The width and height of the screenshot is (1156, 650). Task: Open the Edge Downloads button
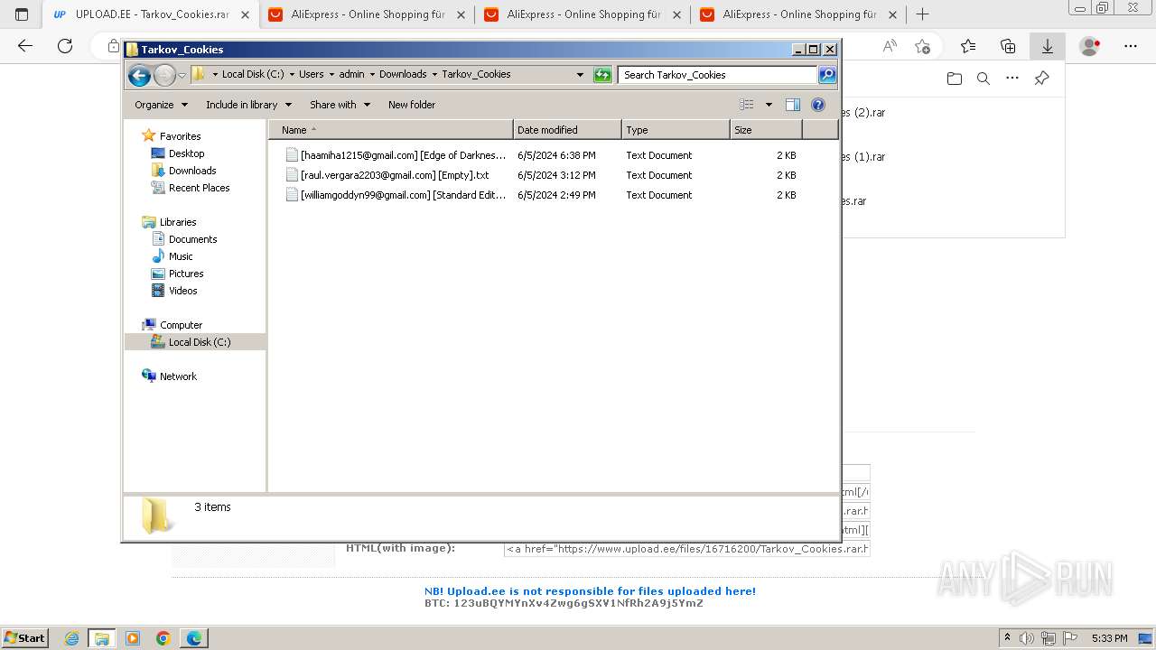point(1048,46)
